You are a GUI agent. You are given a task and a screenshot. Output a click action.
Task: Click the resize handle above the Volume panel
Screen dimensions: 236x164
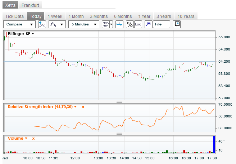click(119, 134)
